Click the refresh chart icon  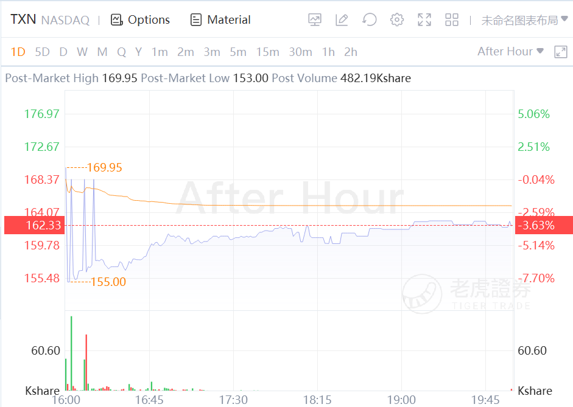[369, 20]
